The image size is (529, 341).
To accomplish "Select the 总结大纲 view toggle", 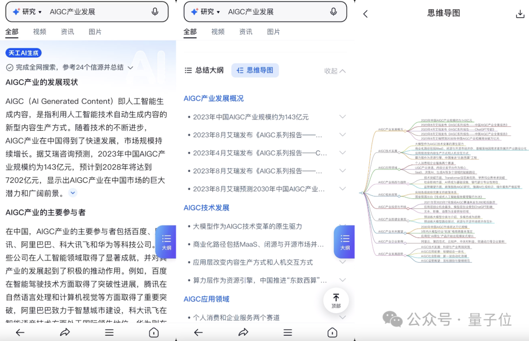I will pyautogui.click(x=204, y=70).
